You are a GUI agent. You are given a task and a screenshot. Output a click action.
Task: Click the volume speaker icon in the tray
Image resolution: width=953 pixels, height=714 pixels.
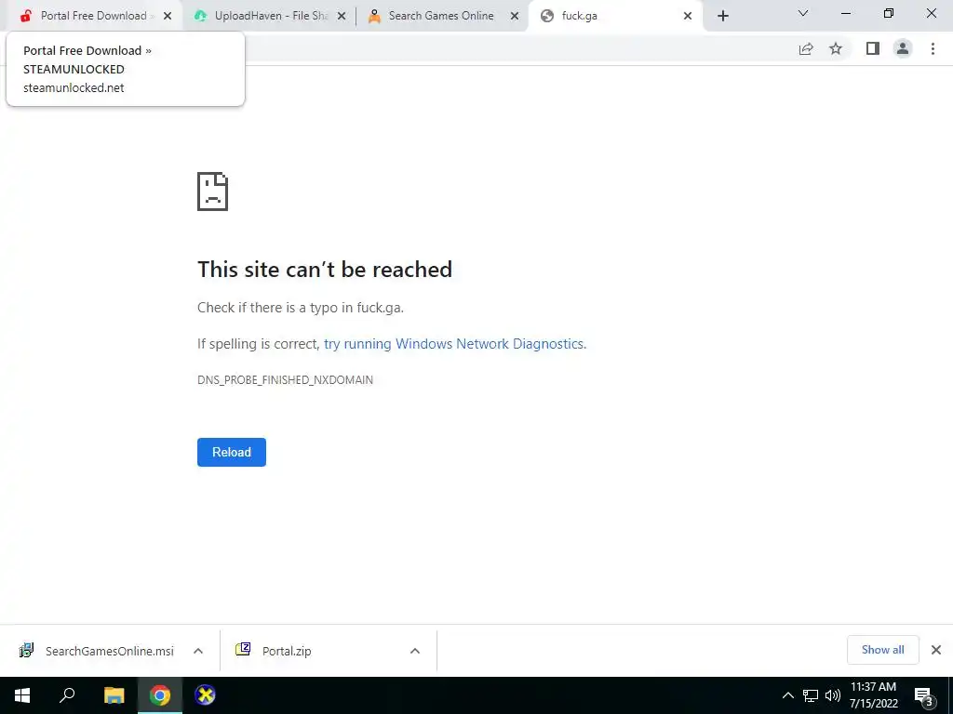(833, 695)
